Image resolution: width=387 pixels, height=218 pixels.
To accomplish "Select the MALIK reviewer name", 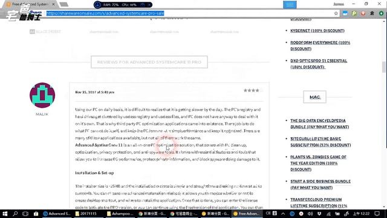I will [42, 114].
